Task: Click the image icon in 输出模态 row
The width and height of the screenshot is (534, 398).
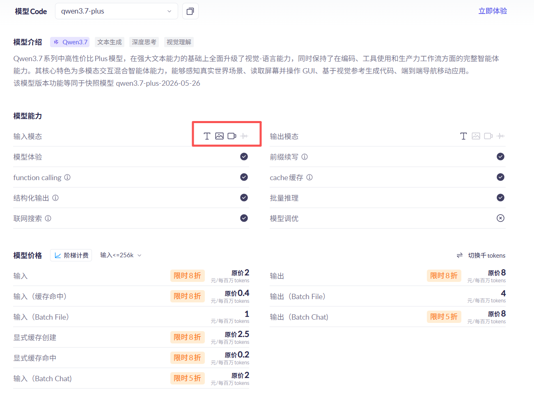Action: (476, 136)
